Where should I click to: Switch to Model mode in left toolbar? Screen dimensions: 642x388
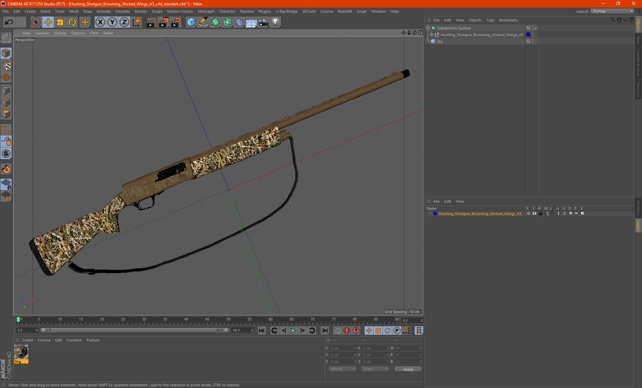pos(6,54)
